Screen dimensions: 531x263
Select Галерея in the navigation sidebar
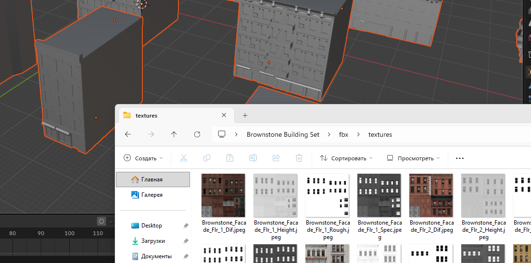(x=152, y=195)
